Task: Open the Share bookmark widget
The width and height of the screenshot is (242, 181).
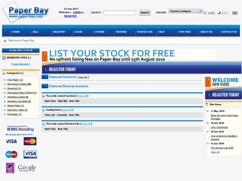Action: click(216, 13)
